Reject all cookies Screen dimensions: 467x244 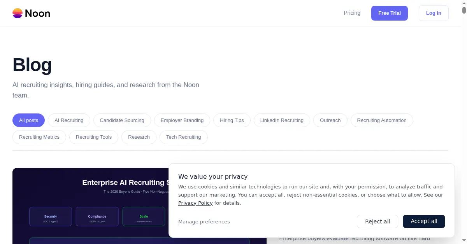pos(377,221)
